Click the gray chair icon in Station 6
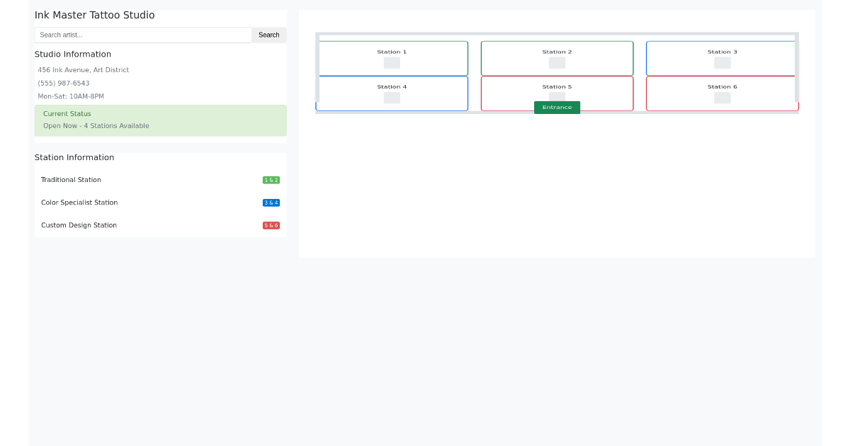The height and width of the screenshot is (446, 850). pyautogui.click(x=722, y=98)
